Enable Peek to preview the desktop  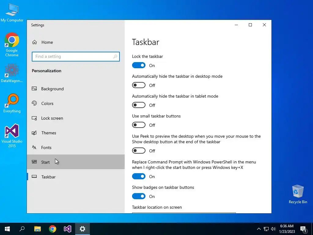tap(139, 151)
